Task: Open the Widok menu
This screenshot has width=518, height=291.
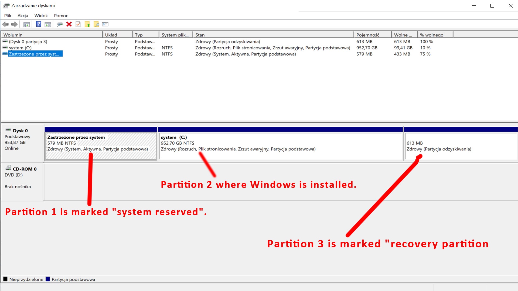Action: [x=41, y=16]
